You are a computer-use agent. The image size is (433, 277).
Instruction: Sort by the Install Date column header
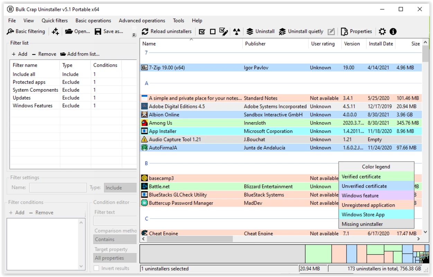(381, 44)
